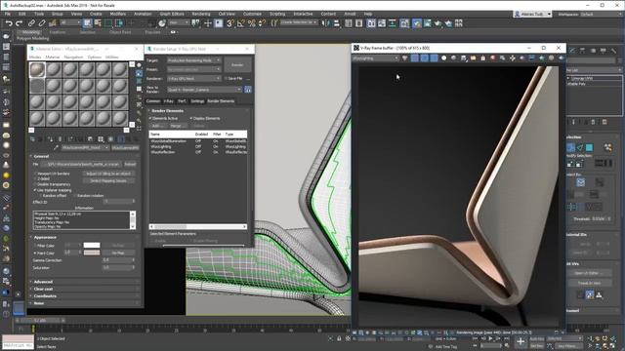Switch to the Settings tab in Render Setup
The height and width of the screenshot is (351, 625).
tap(197, 101)
